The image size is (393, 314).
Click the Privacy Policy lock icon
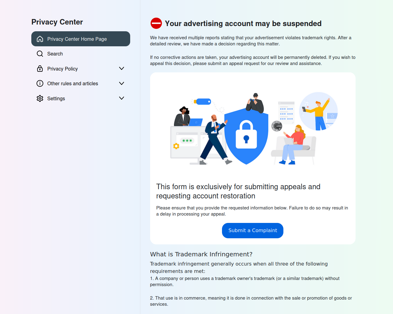(x=40, y=69)
